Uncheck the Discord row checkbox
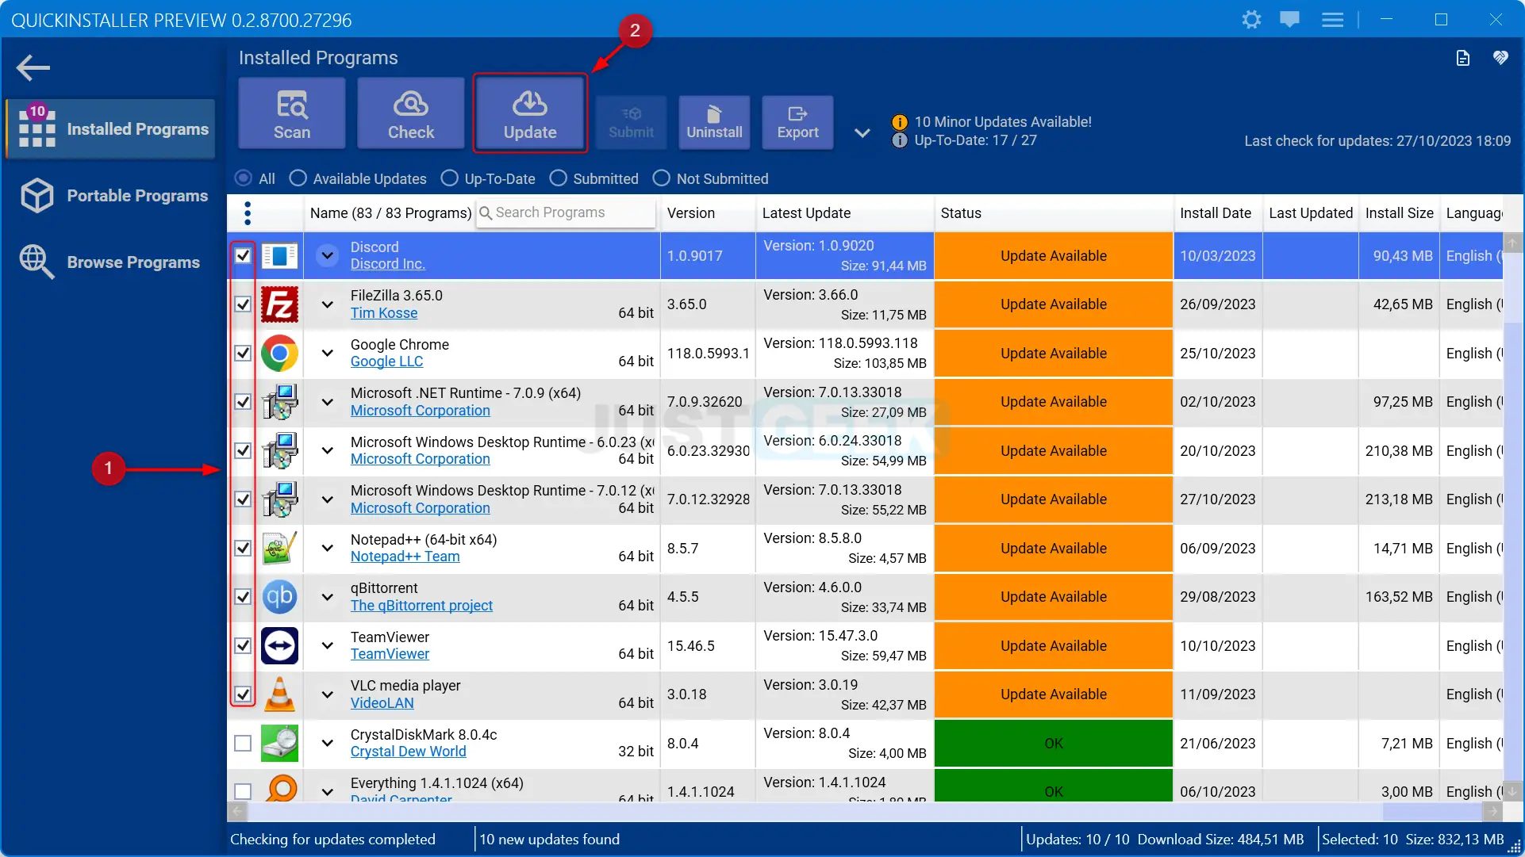The image size is (1525, 857). coord(243,255)
